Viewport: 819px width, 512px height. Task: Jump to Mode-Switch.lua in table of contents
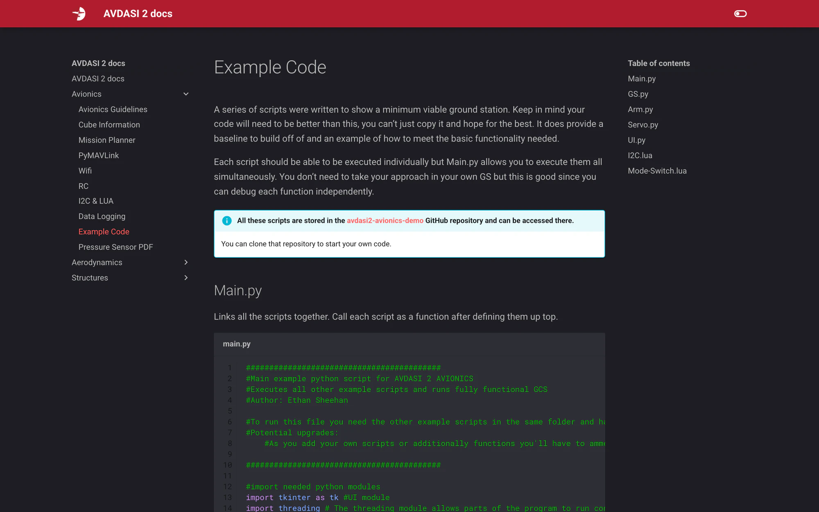point(657,171)
